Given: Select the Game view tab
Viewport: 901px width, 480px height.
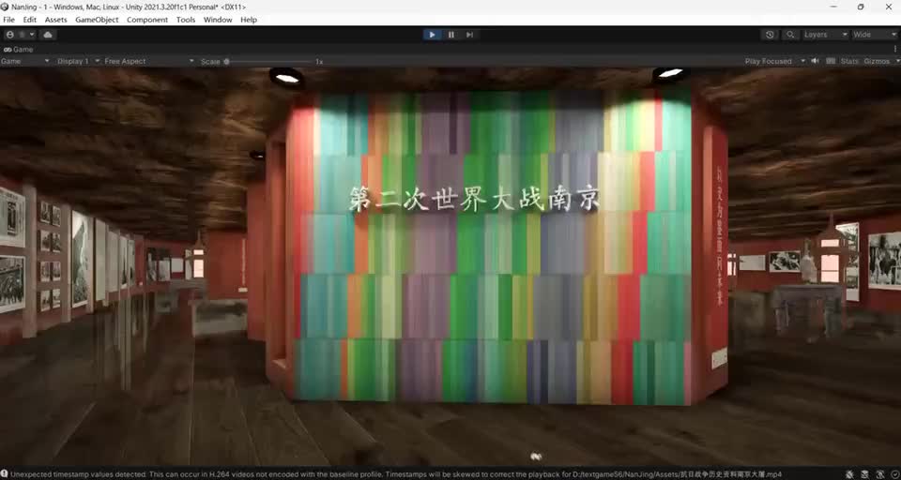Looking at the screenshot, I should coord(19,50).
